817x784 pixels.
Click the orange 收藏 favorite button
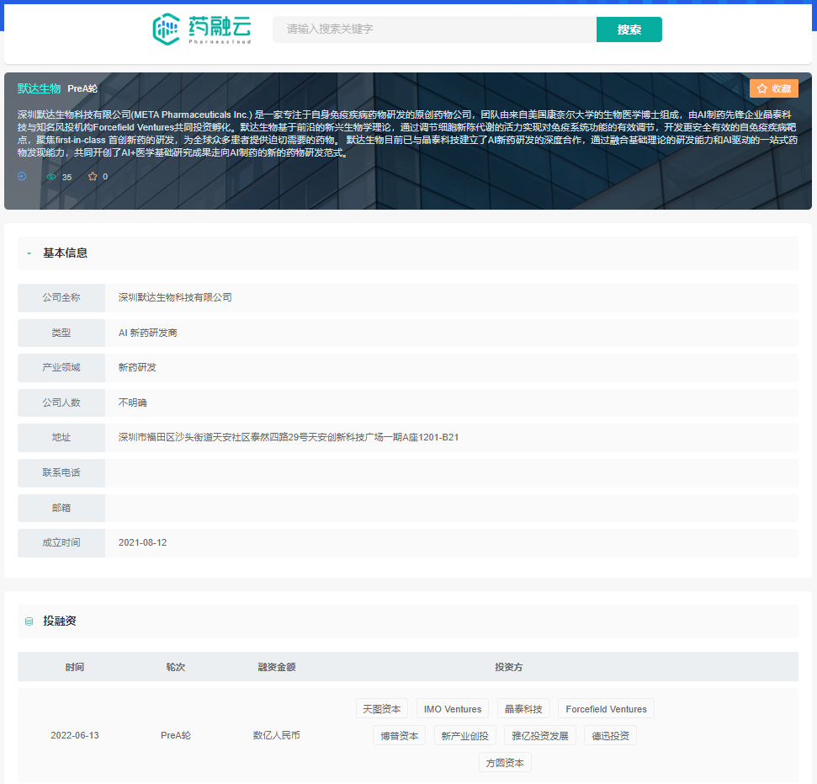pyautogui.click(x=774, y=88)
